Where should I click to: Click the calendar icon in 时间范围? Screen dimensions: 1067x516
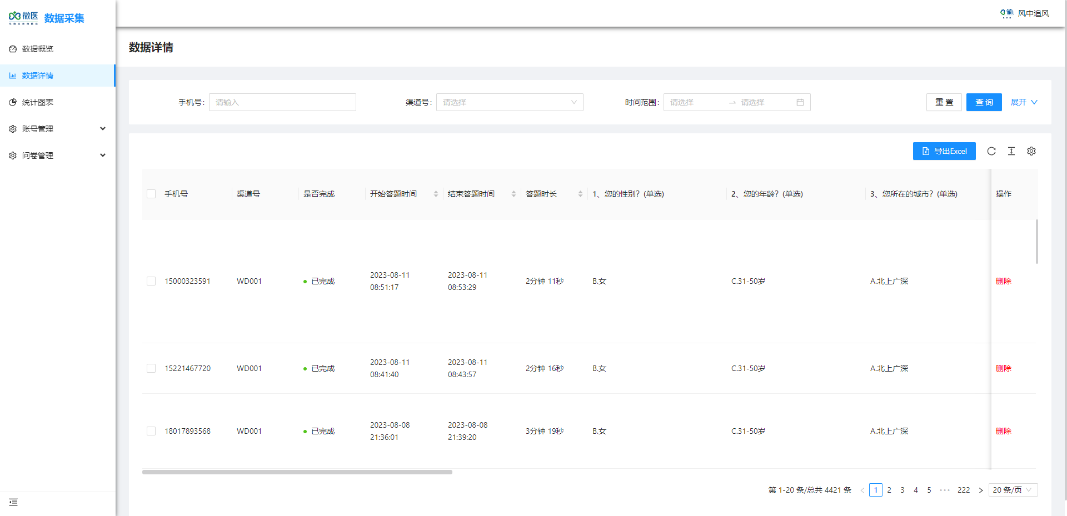click(x=800, y=102)
